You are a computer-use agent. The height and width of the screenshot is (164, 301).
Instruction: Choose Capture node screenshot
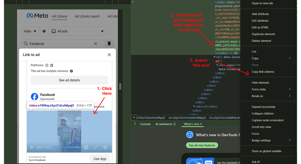point(267,120)
